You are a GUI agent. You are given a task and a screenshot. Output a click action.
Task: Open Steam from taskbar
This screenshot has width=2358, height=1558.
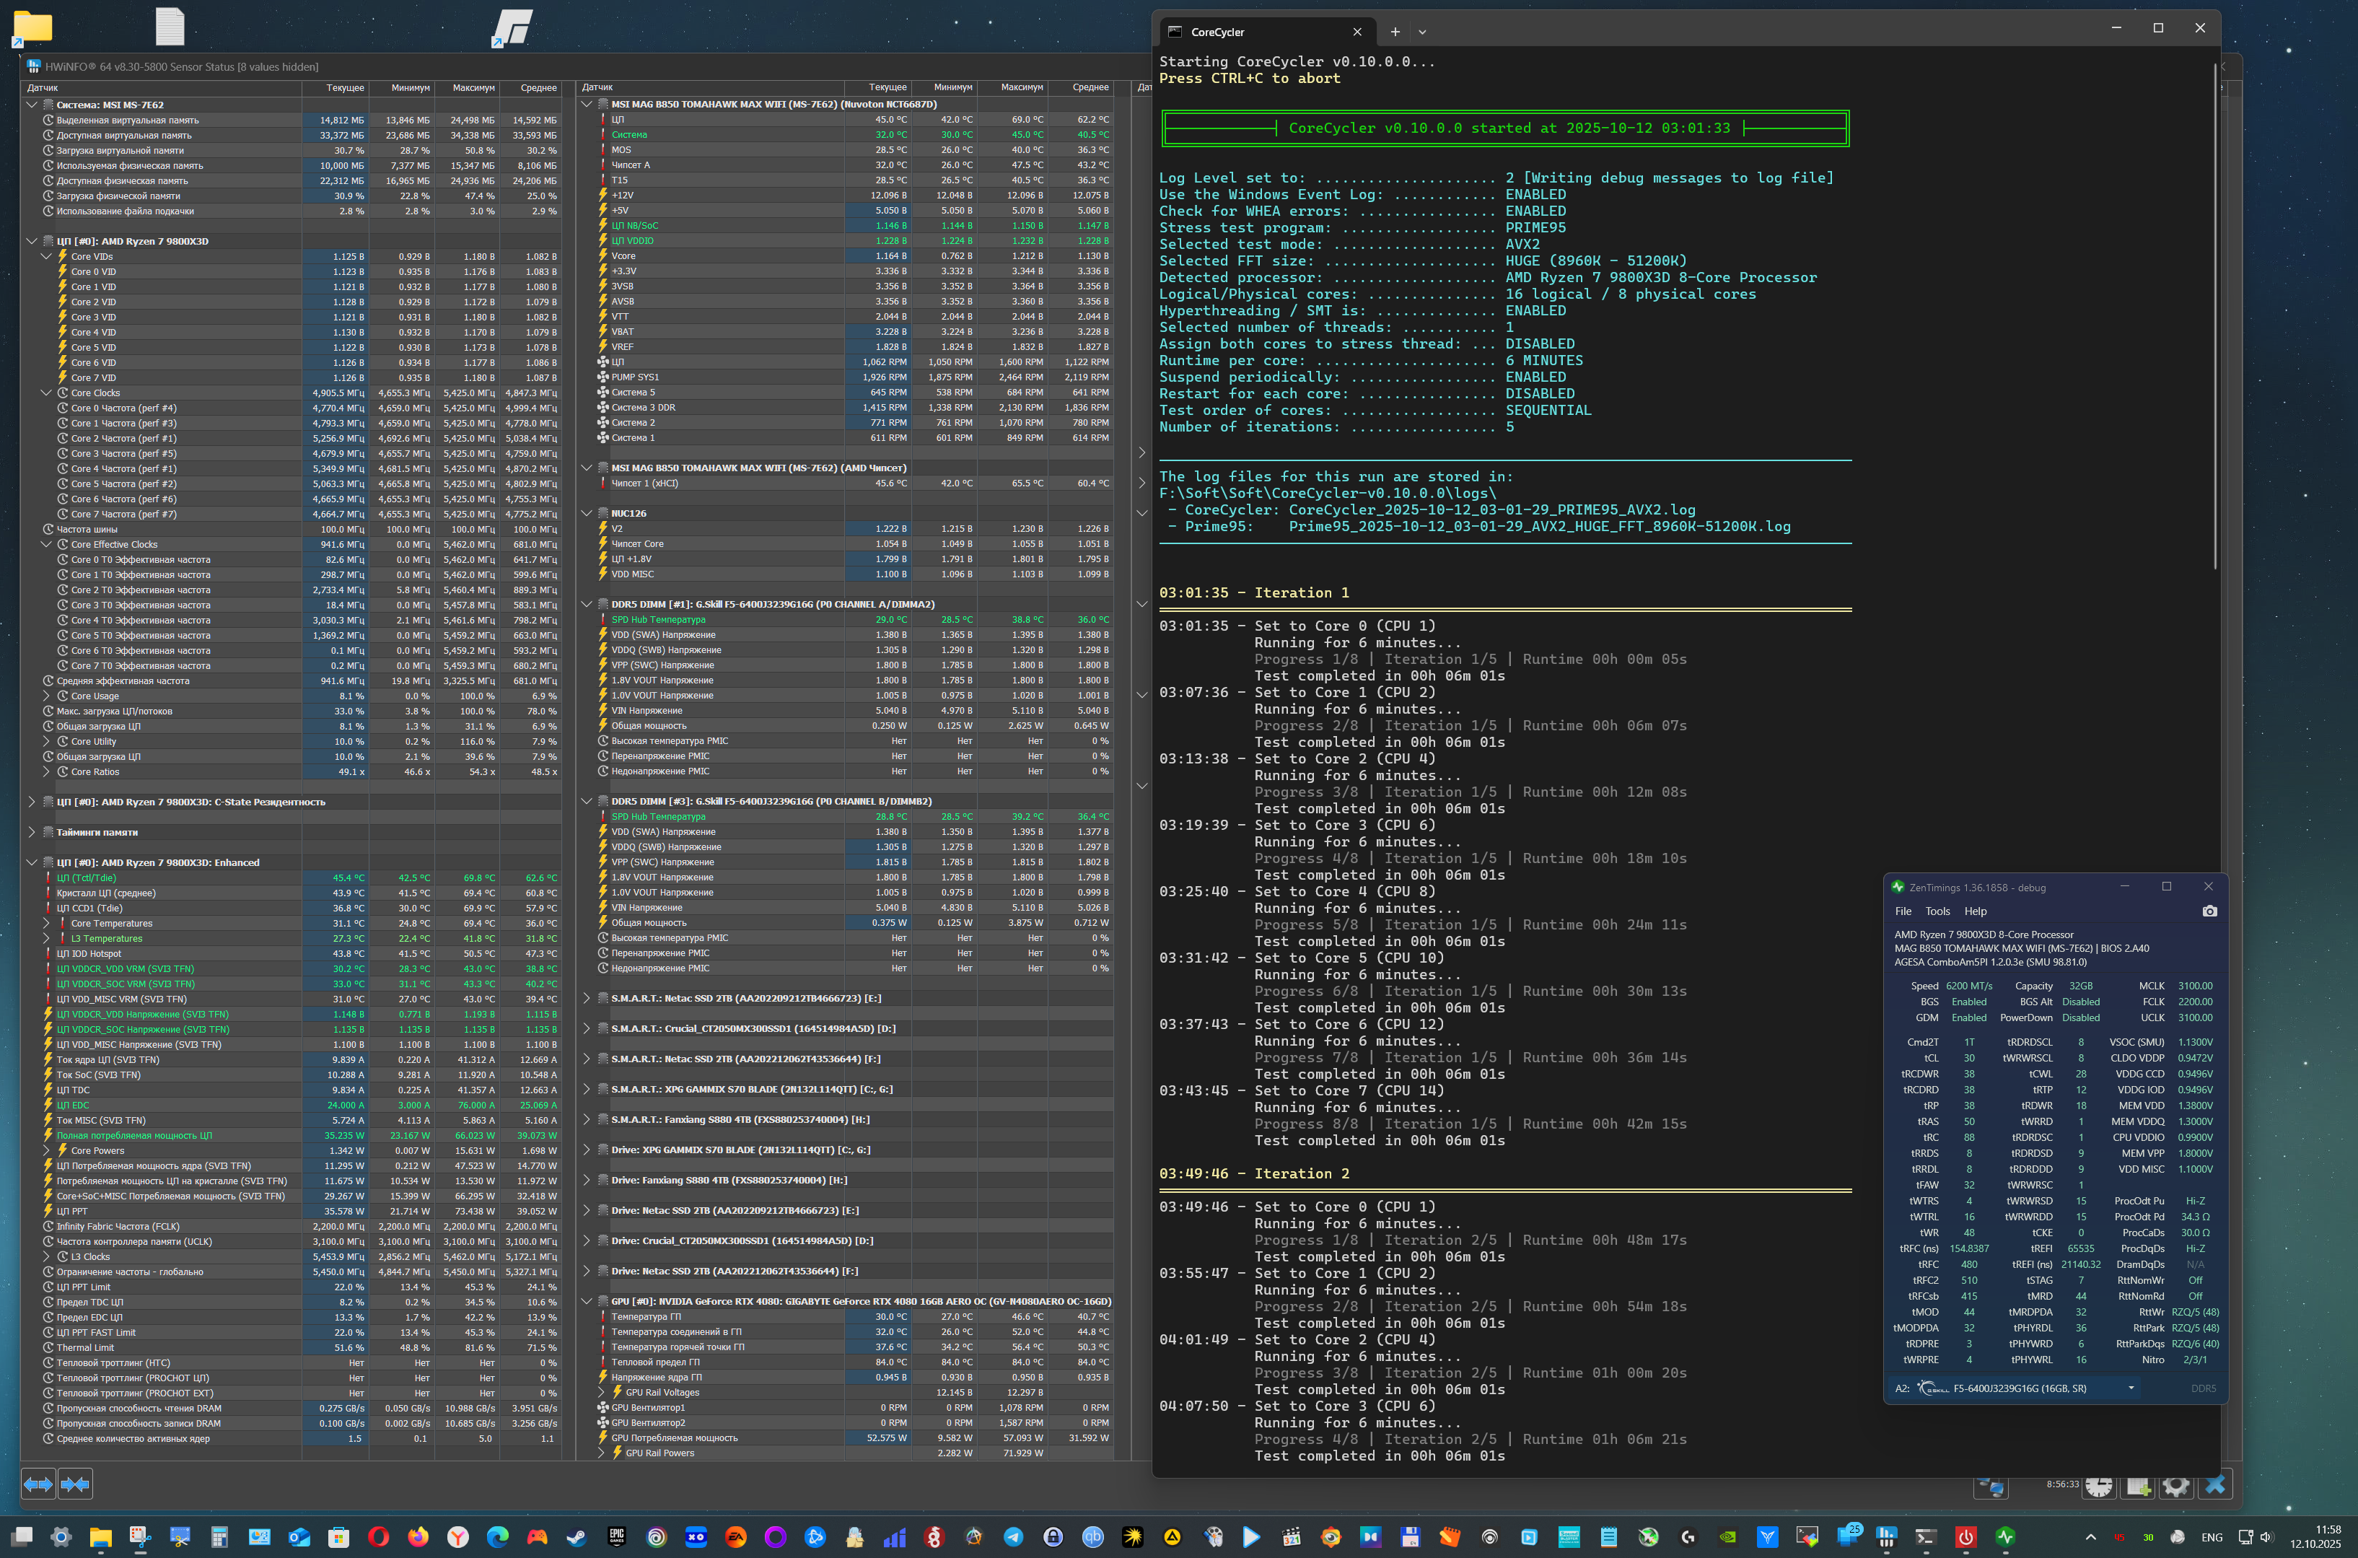point(576,1537)
